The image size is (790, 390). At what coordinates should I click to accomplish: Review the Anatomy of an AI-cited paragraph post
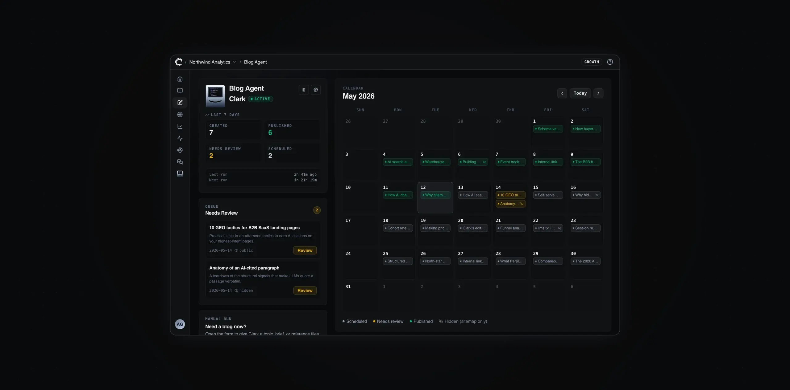point(305,290)
